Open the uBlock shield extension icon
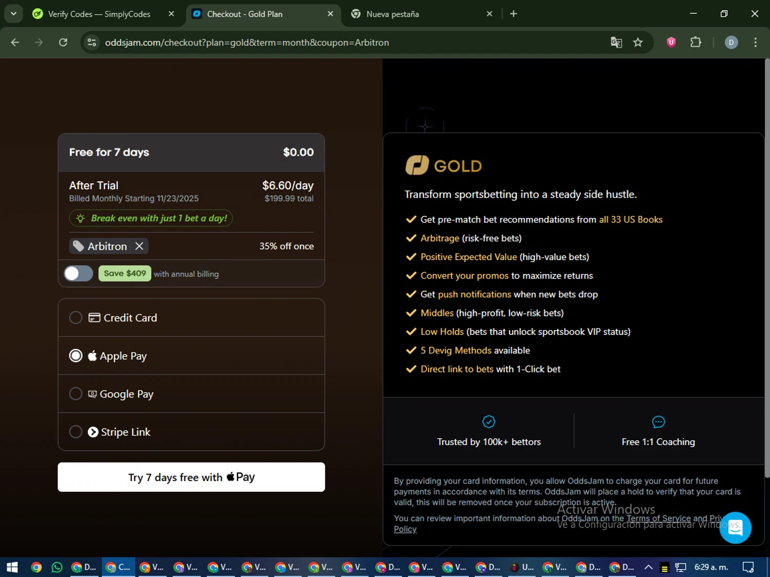Image resolution: width=770 pixels, height=577 pixels. tap(671, 43)
